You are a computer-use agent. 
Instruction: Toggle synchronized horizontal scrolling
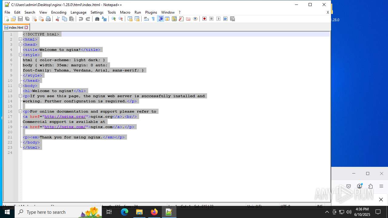click(137, 19)
